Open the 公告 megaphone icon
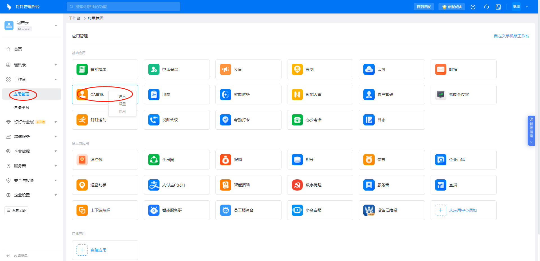Viewport: 540px width, 261px height. tap(226, 69)
